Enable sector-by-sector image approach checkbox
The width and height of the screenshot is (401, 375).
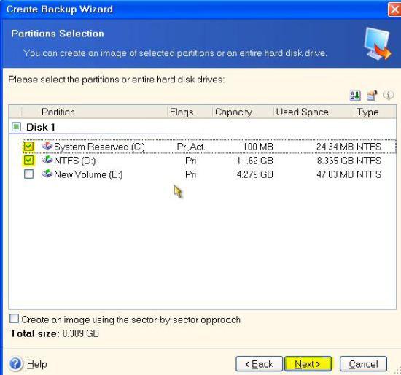coord(14,319)
